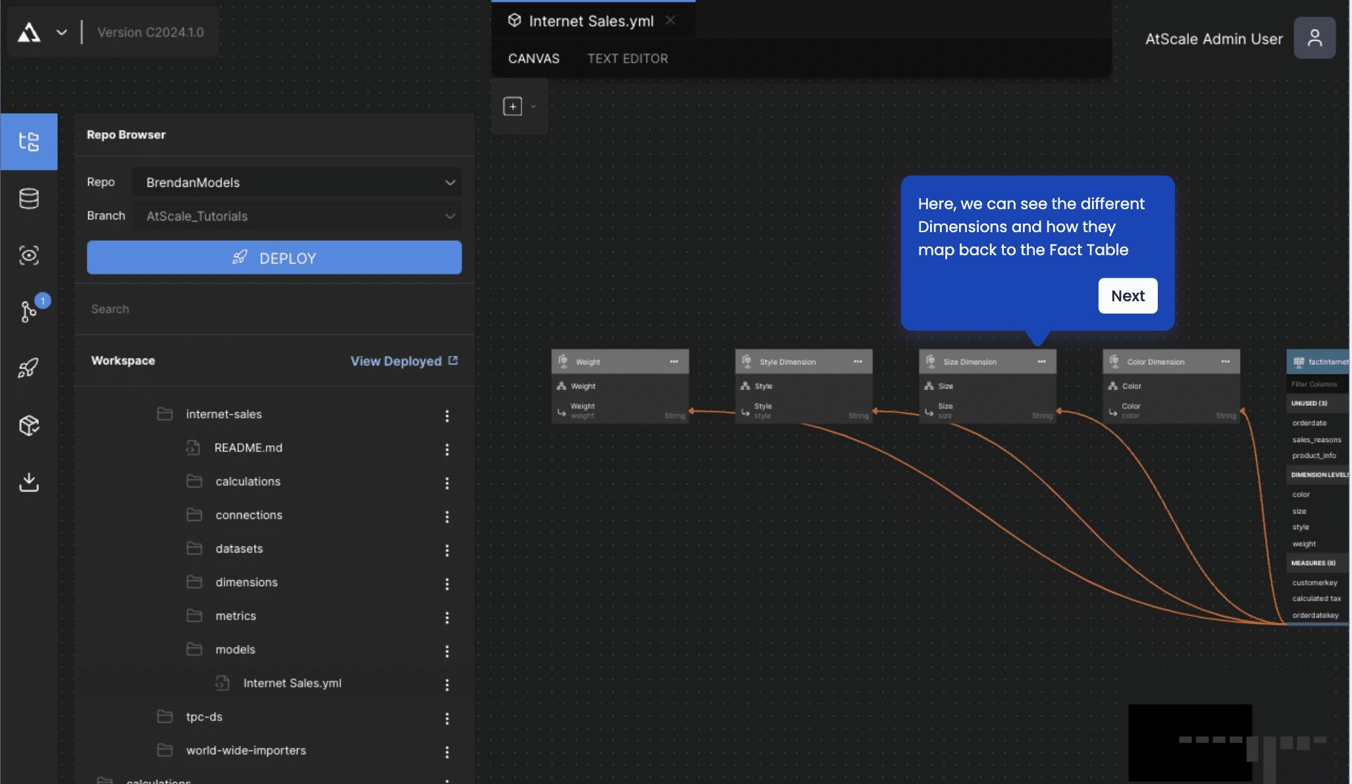The image size is (1352, 784).
Task: Expand the calculations folder under internet-sales
Action: click(247, 481)
